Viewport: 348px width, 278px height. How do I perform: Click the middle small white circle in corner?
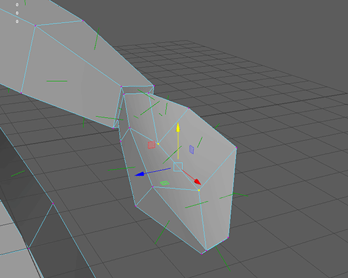pyautogui.click(x=17, y=13)
